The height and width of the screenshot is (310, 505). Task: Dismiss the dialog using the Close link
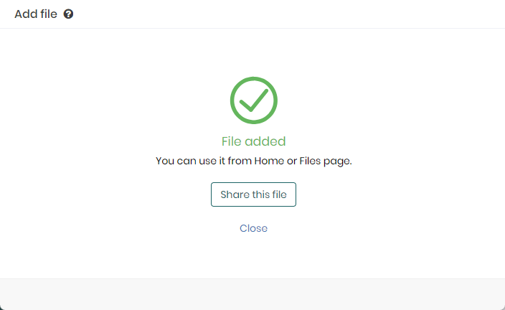[x=253, y=228]
